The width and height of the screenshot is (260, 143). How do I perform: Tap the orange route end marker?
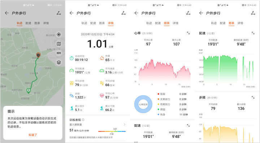[x=38, y=55]
